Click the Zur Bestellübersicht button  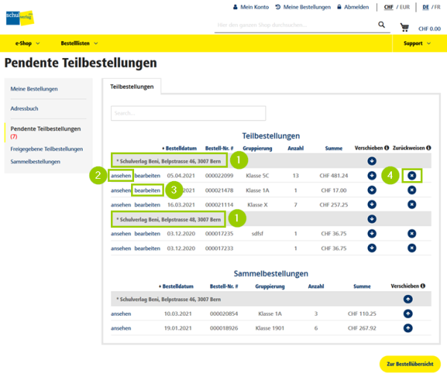pyautogui.click(x=409, y=364)
